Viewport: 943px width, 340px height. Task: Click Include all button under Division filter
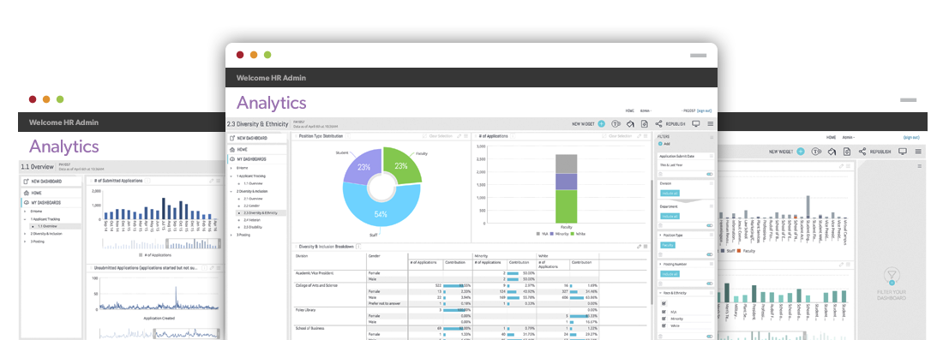(x=670, y=194)
